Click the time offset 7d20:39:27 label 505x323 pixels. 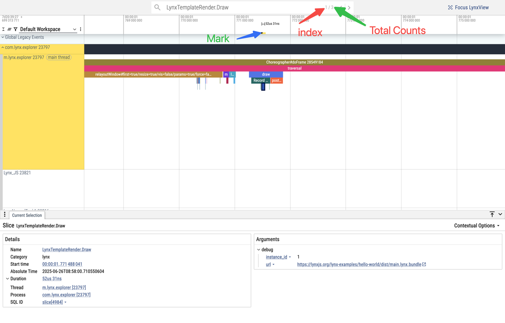pyautogui.click(x=10, y=17)
